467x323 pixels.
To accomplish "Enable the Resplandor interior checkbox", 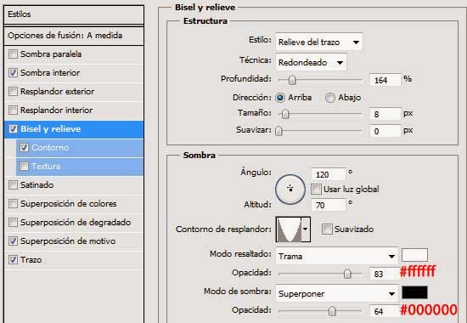I will click(x=13, y=110).
